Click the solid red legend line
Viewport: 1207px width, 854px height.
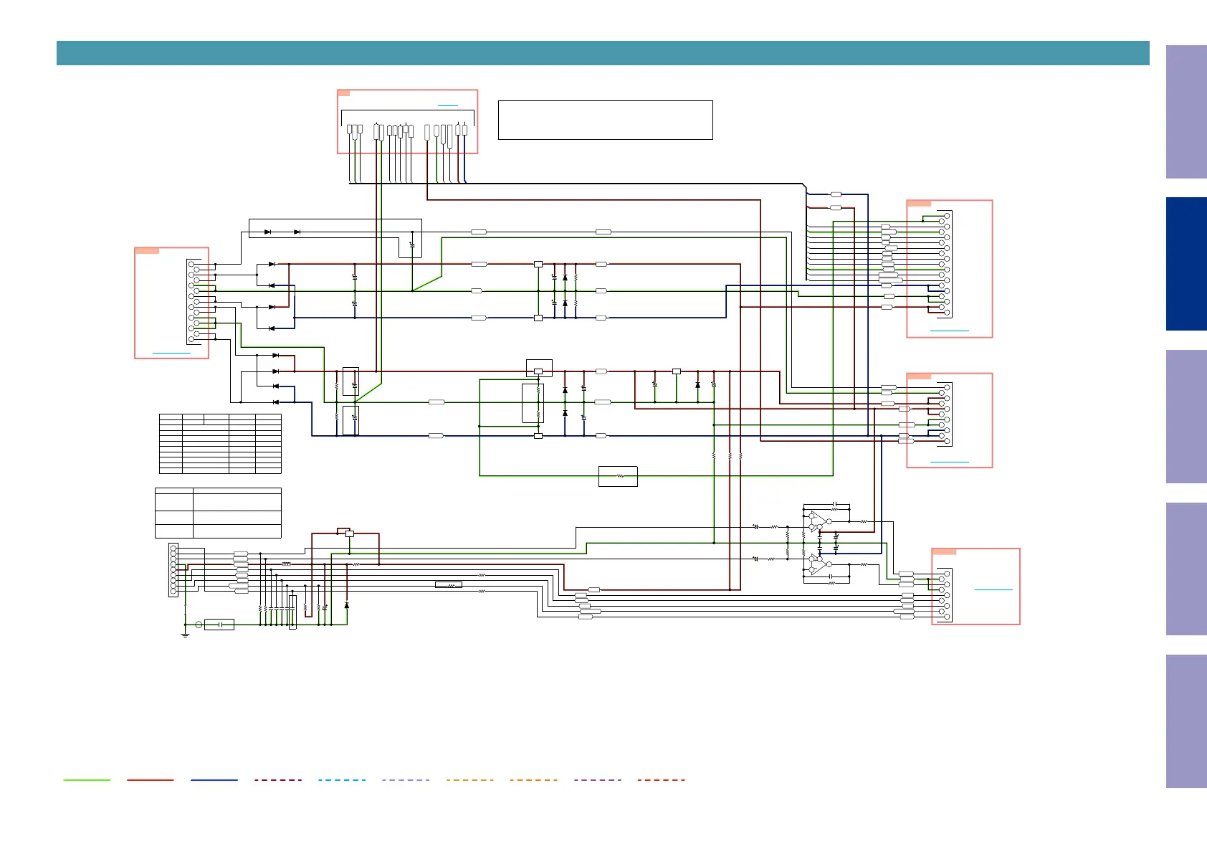click(x=151, y=779)
